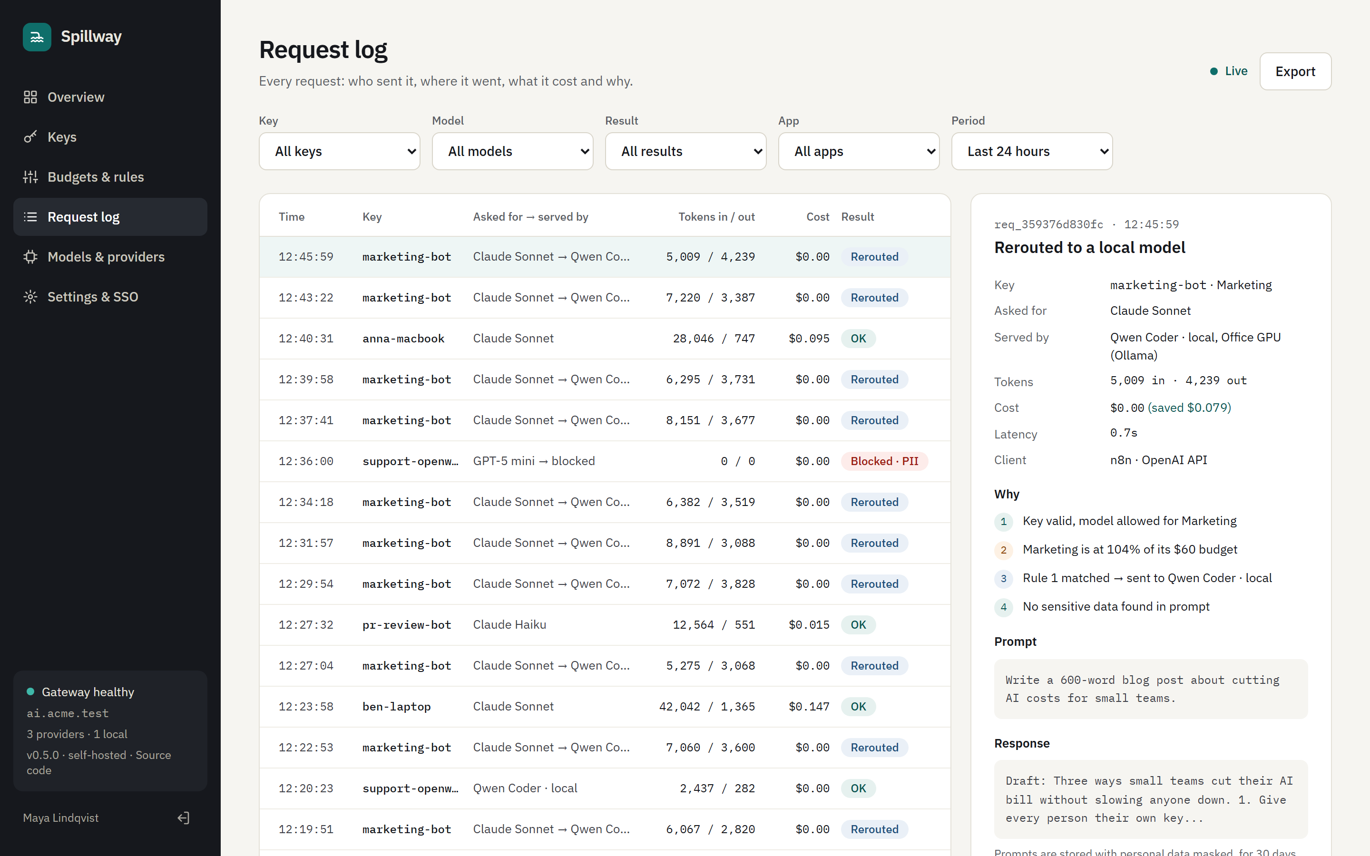Click the sign-out icon next to Maya Lindqvist

184,817
